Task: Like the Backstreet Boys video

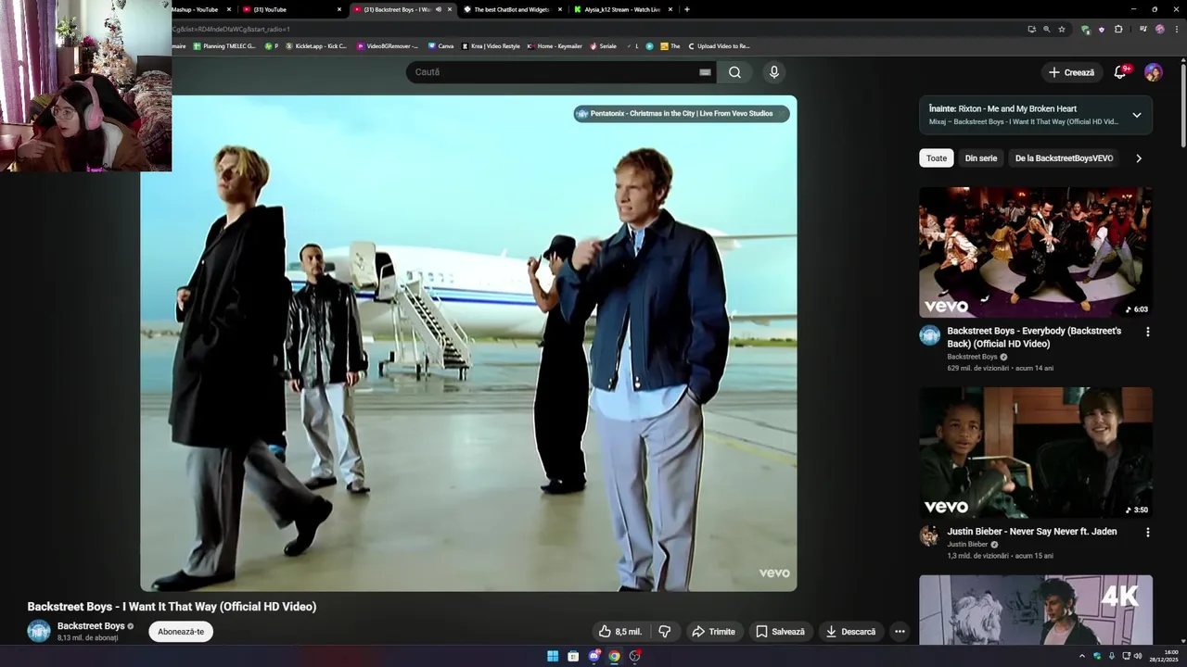Action: pos(619,632)
